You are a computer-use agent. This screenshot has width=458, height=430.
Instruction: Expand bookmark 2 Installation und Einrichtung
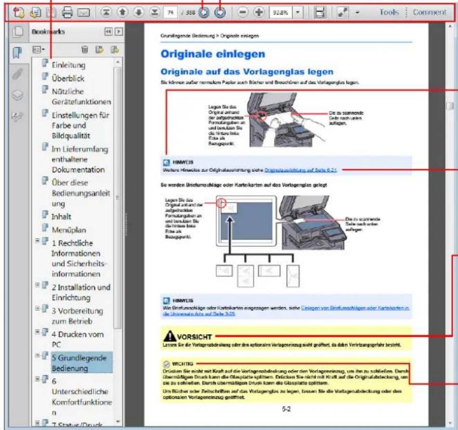37,284
